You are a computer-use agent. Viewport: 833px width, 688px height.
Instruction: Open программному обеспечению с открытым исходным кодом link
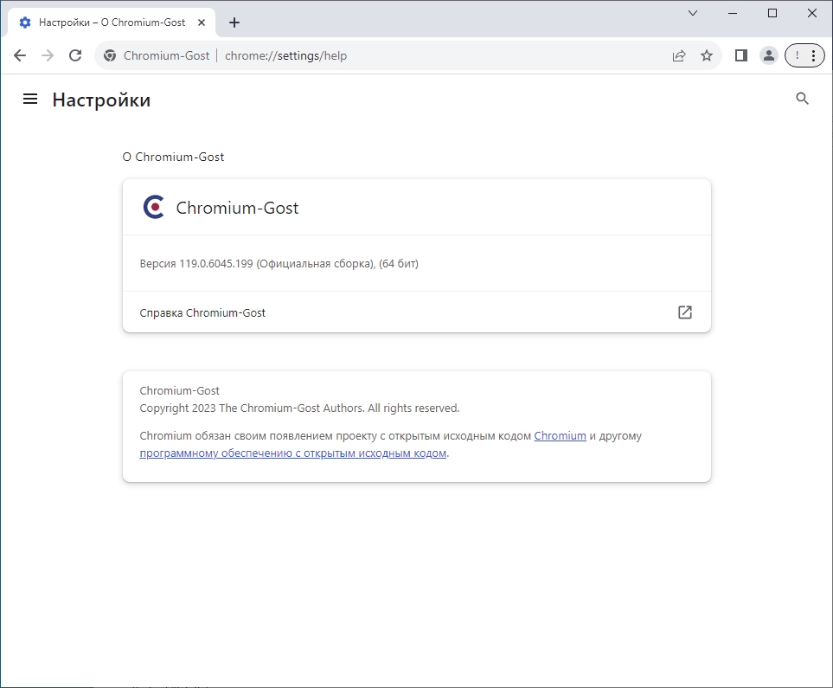[x=292, y=453]
